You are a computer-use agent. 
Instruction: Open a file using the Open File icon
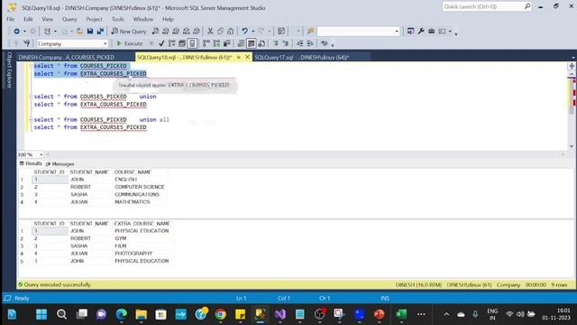pyautogui.click(x=79, y=32)
